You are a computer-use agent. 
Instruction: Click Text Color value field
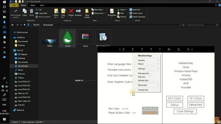(150, 109)
